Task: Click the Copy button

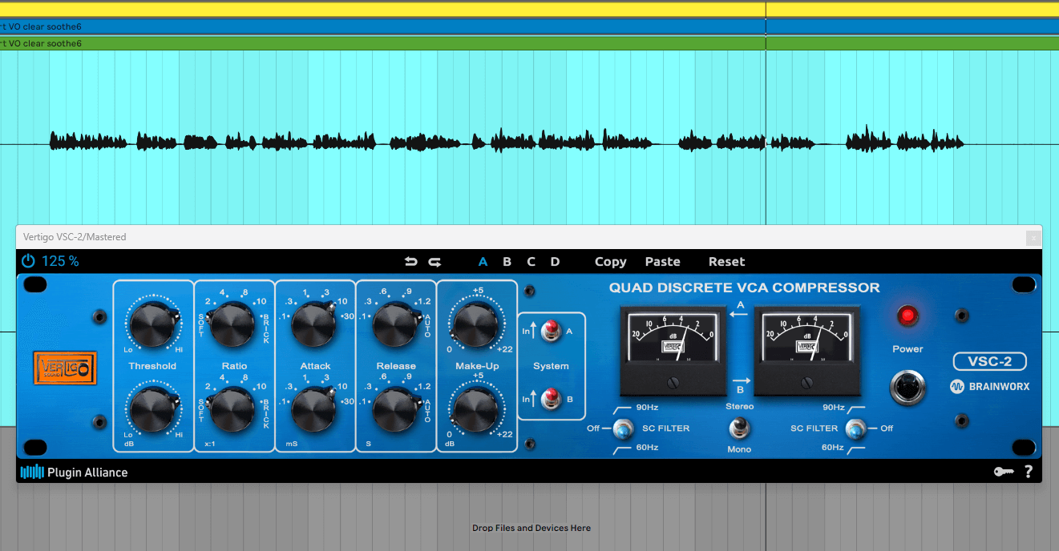Action: coord(610,262)
